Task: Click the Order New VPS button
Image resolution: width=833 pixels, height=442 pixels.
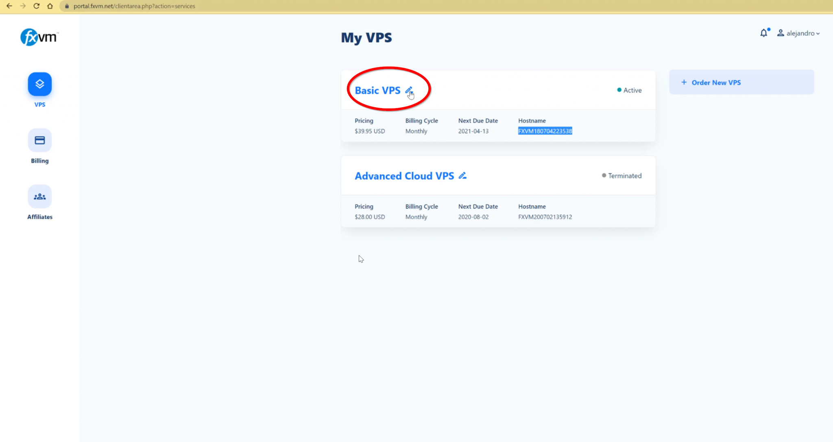Action: (x=741, y=82)
